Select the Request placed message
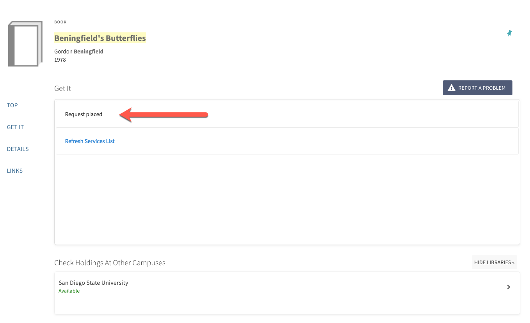 click(x=84, y=114)
